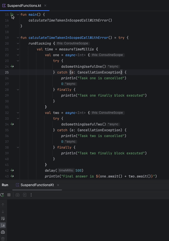Screen dimensions: 169x241
Task: Switch to the SuspendFunctionsKt run tab
Action: pyautogui.click(x=34, y=185)
